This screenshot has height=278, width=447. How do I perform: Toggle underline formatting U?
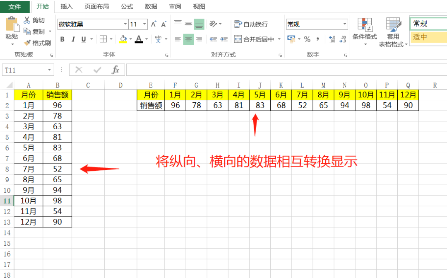click(84, 39)
